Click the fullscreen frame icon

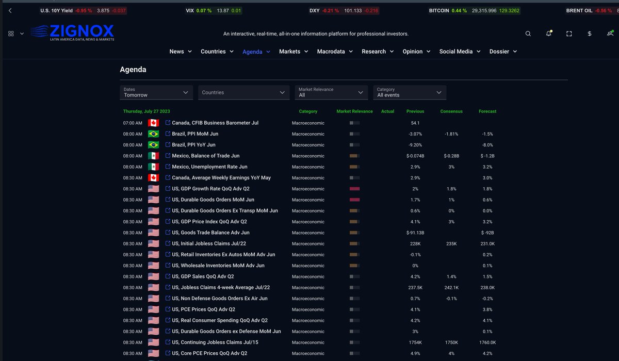coord(569,34)
